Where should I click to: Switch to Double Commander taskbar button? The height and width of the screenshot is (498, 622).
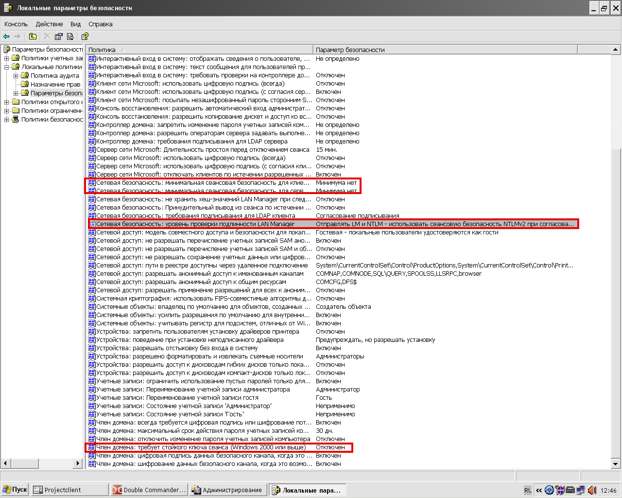point(149,490)
